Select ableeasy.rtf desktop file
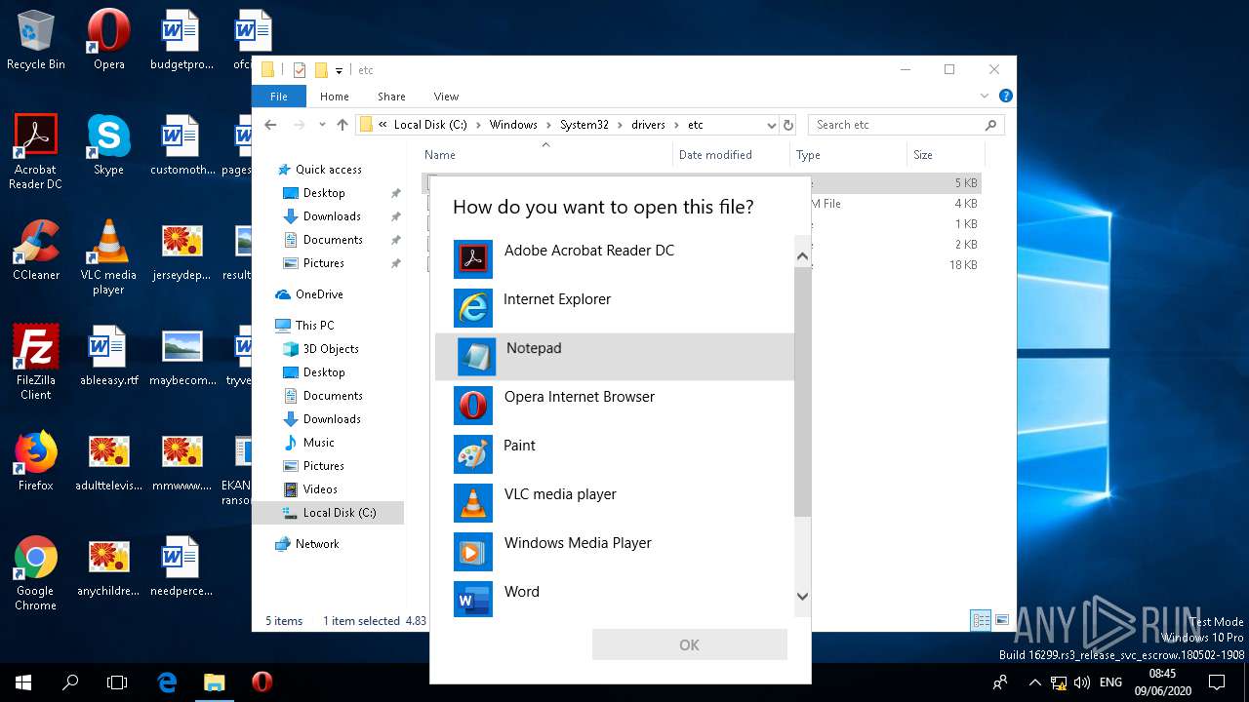 (x=108, y=356)
